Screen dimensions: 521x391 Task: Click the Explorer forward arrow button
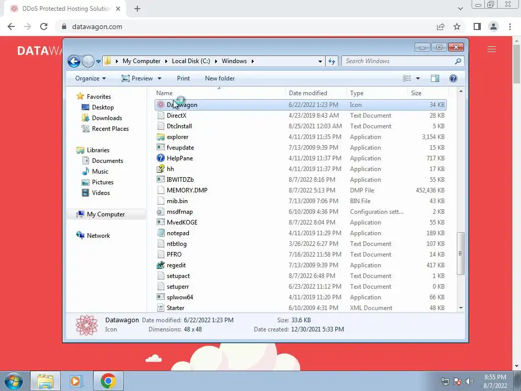click(88, 61)
